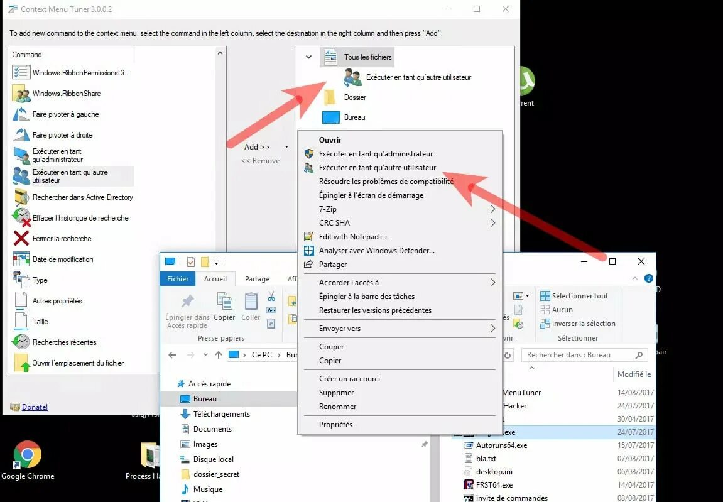723x502 pixels.
Task: Go back with Explorer back arrow
Action: (172, 355)
